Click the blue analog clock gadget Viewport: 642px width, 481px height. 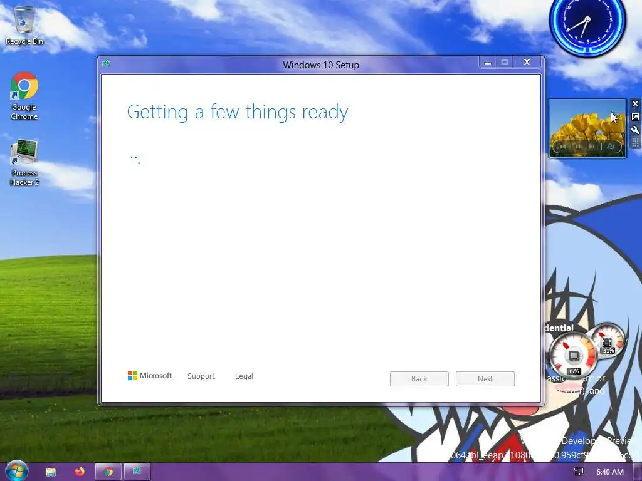tap(587, 24)
